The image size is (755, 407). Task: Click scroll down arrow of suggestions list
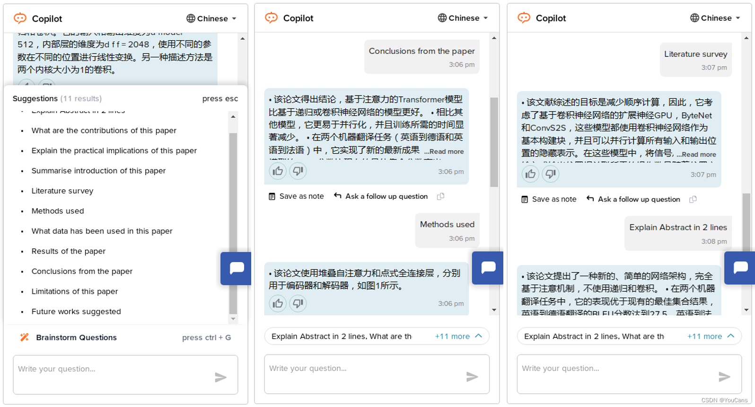tap(233, 319)
